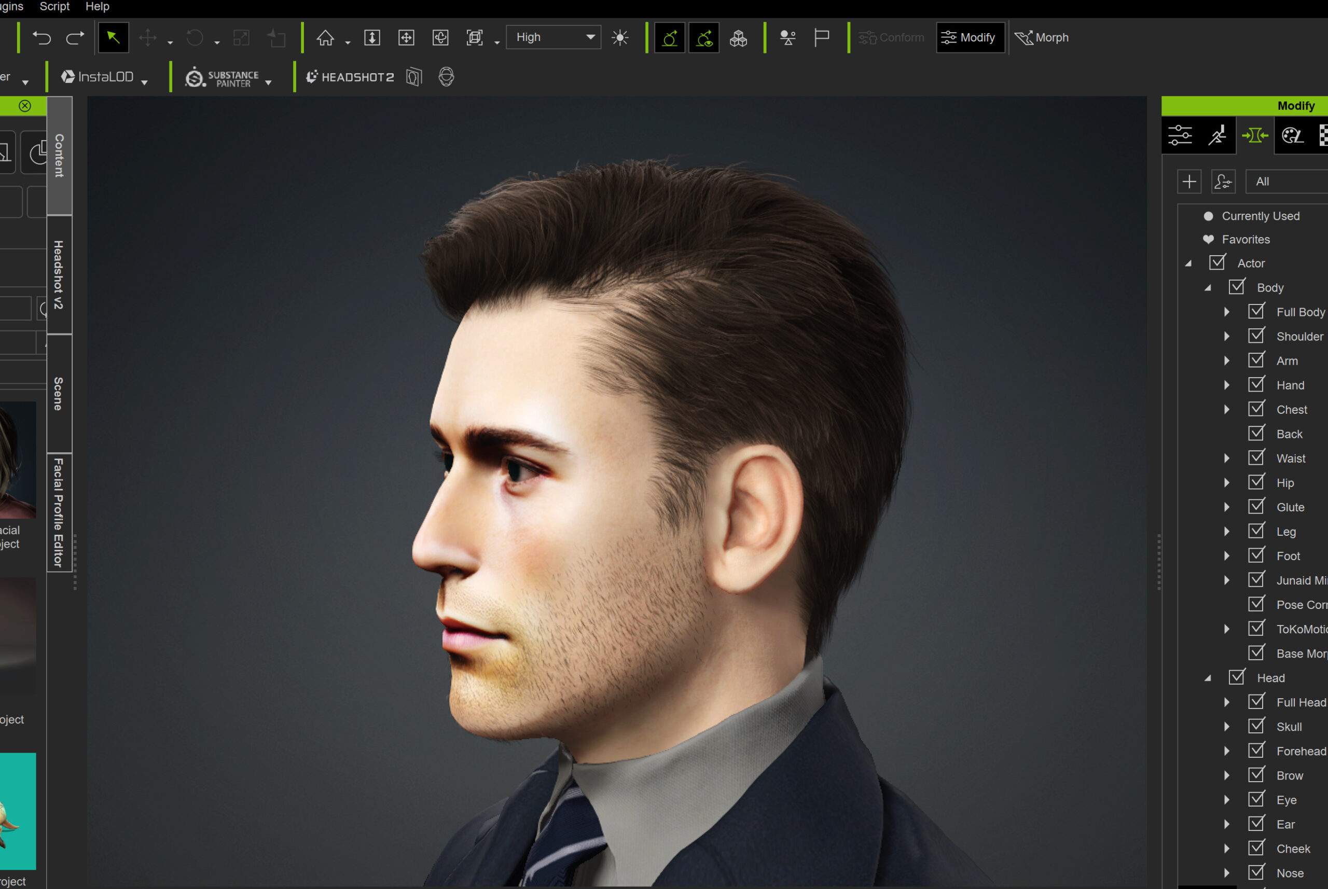Open the Morph tab icon in Modify panel
The height and width of the screenshot is (889, 1328).
[x=1255, y=135]
